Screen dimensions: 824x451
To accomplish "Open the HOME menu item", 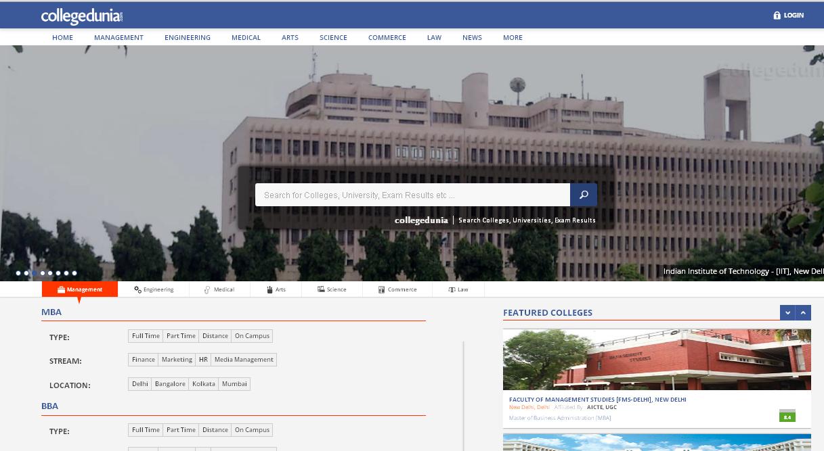I will [x=62, y=37].
